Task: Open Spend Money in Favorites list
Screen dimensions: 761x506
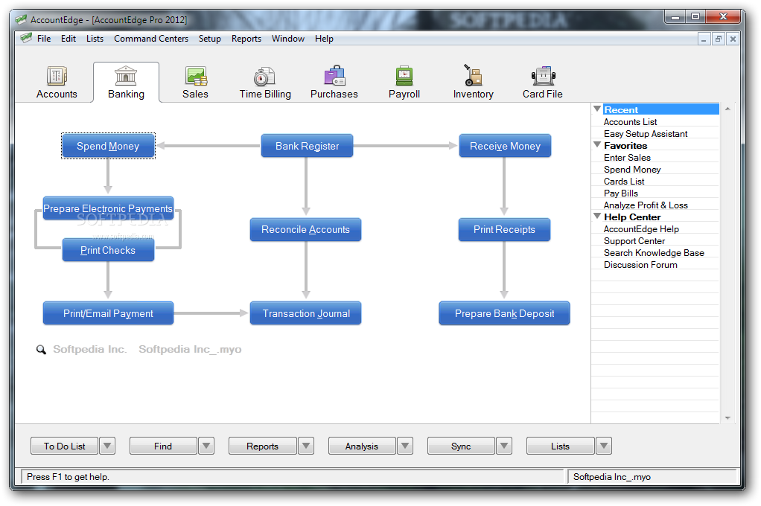Action: tap(632, 170)
